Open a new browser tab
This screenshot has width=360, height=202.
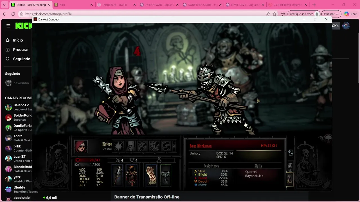click(314, 5)
